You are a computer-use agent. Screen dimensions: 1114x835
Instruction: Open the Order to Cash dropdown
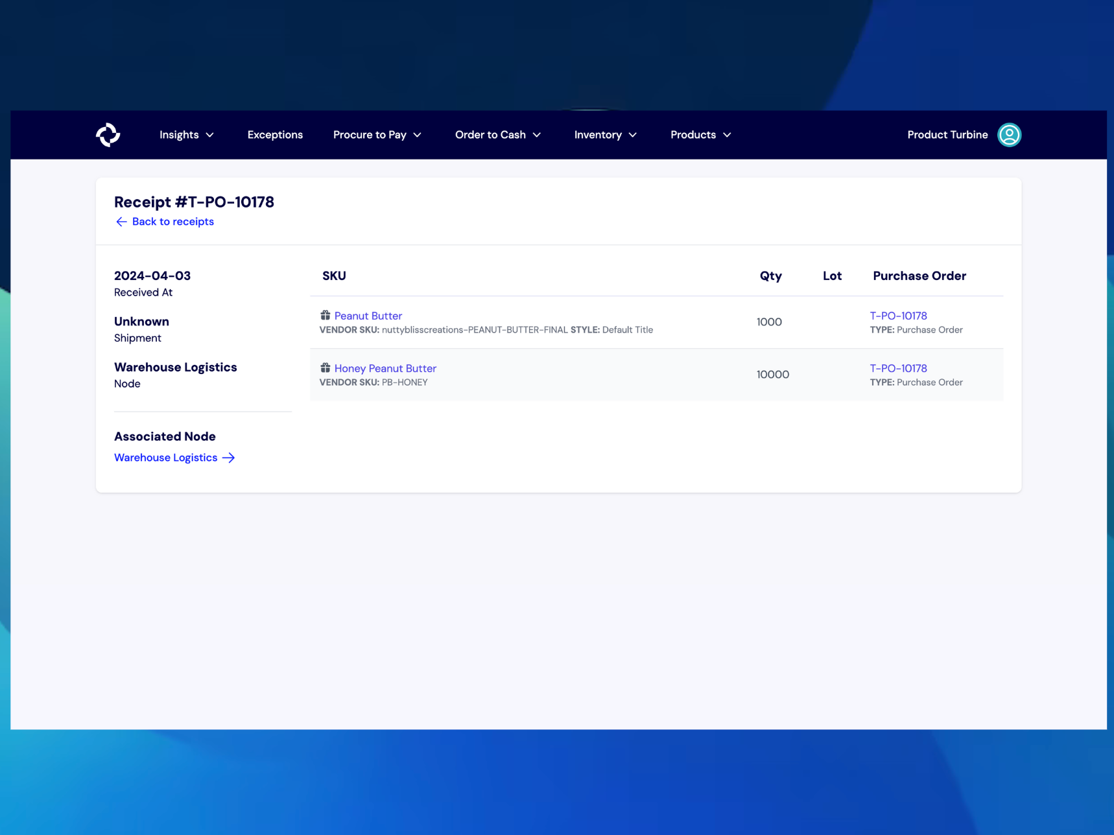497,135
